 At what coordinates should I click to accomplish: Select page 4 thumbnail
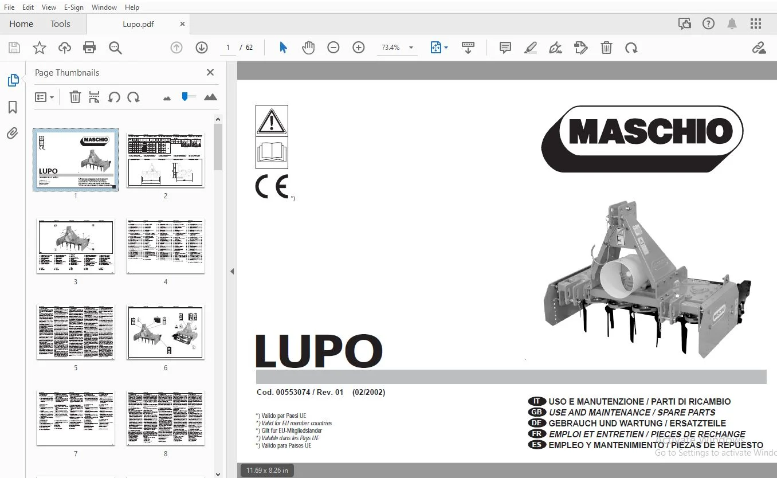click(x=165, y=246)
